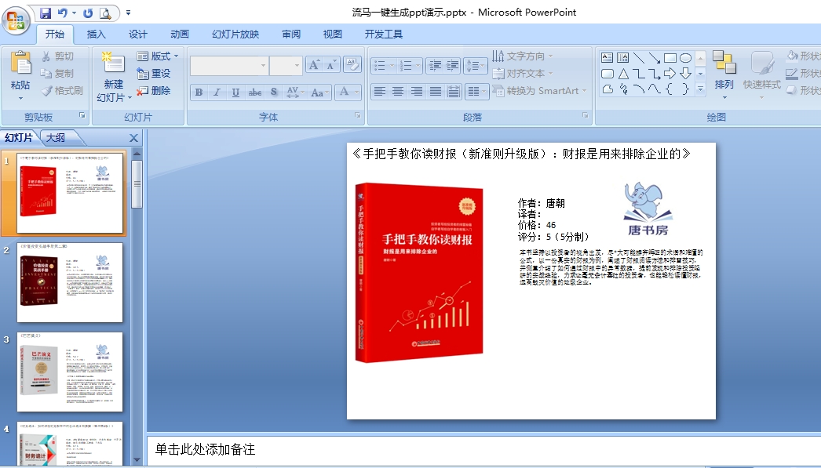Pick the oval shape
821x468 pixels.
pos(685,57)
